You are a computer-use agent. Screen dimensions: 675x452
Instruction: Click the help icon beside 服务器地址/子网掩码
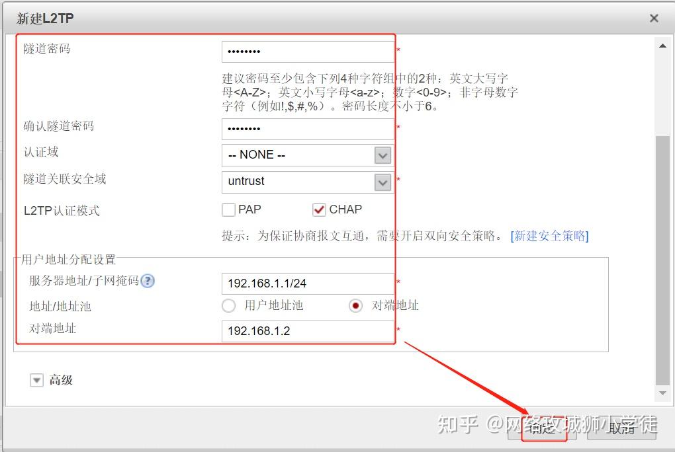click(x=147, y=281)
